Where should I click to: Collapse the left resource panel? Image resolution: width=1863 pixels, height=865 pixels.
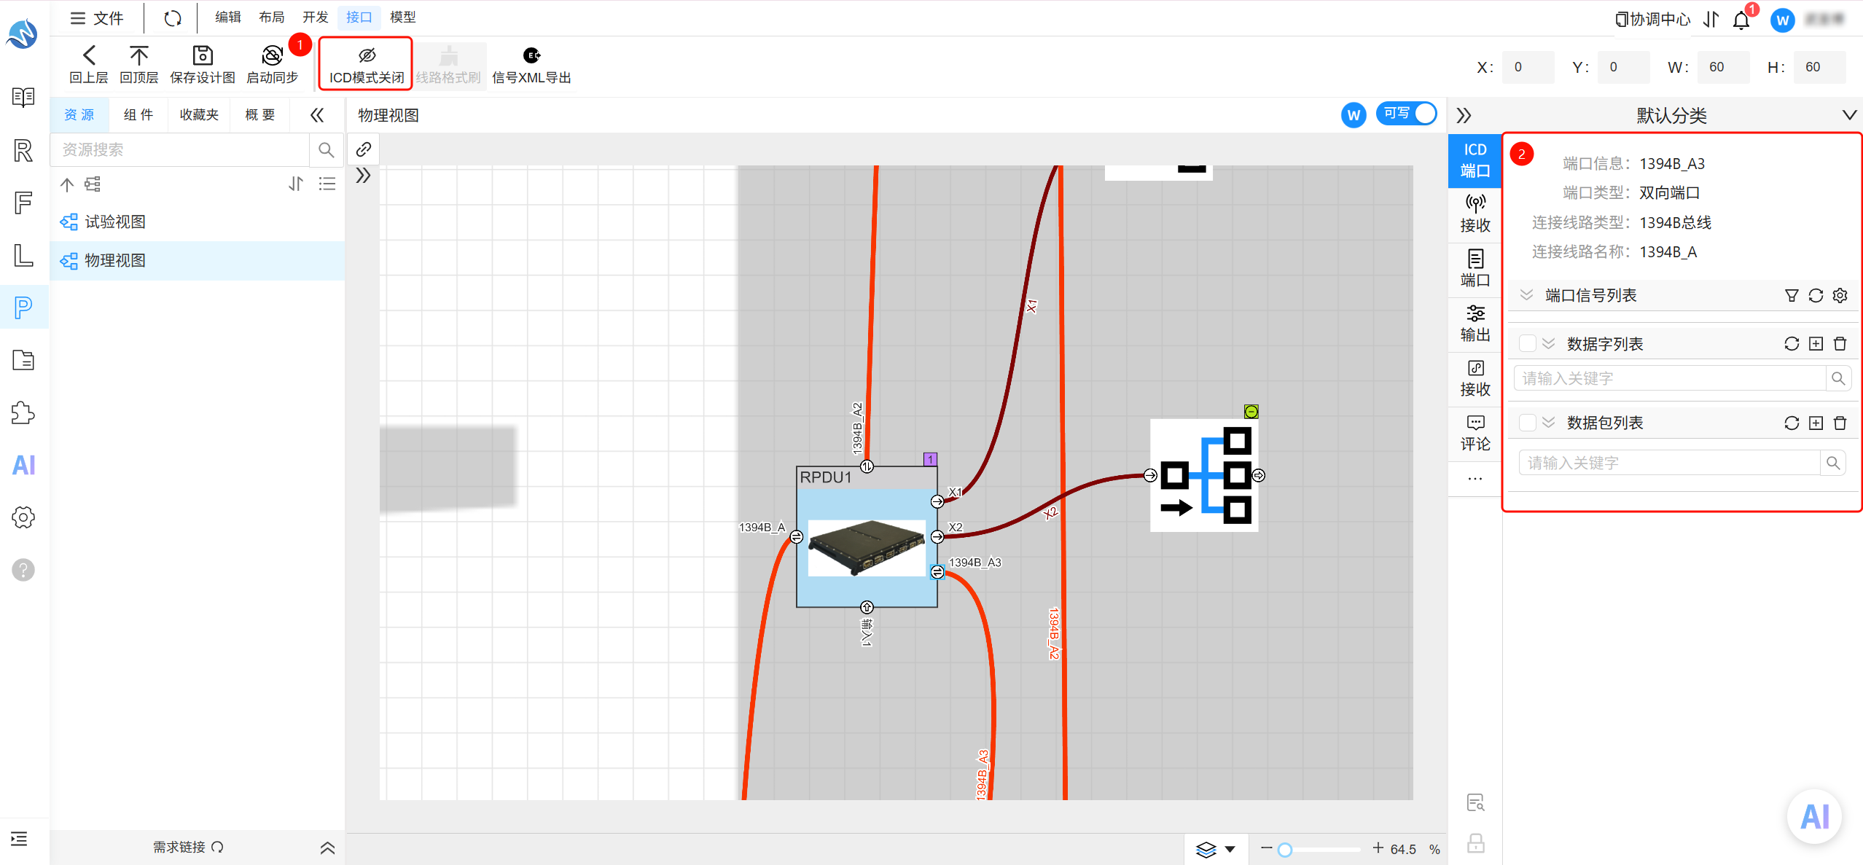coord(317,115)
